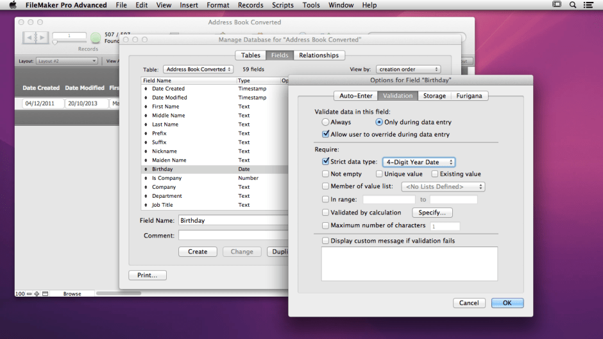This screenshot has width=603, height=339.
Task: Click horizontal scrollbar at main window bottom
Action: (x=119, y=293)
